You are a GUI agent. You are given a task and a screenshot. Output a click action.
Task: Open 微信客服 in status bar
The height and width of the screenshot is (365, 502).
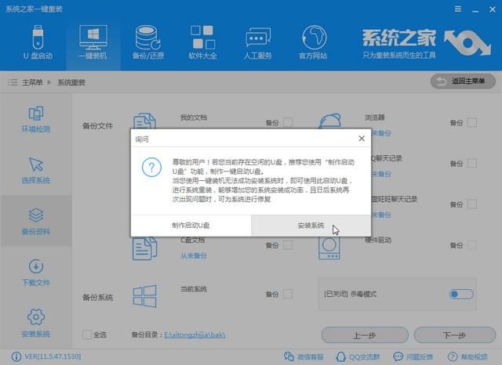(x=304, y=356)
